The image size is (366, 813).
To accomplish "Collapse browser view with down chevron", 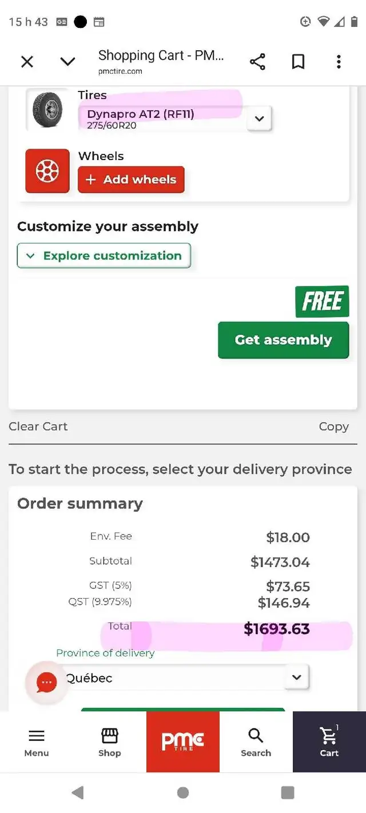I will pyautogui.click(x=67, y=62).
